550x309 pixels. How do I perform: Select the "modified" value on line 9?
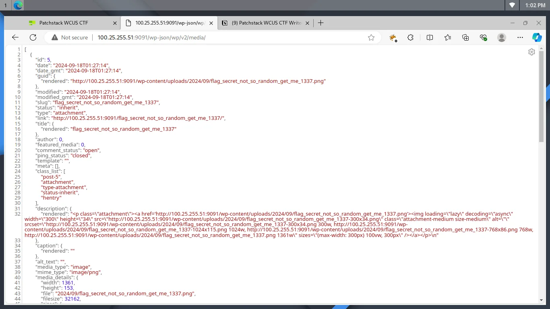92,92
